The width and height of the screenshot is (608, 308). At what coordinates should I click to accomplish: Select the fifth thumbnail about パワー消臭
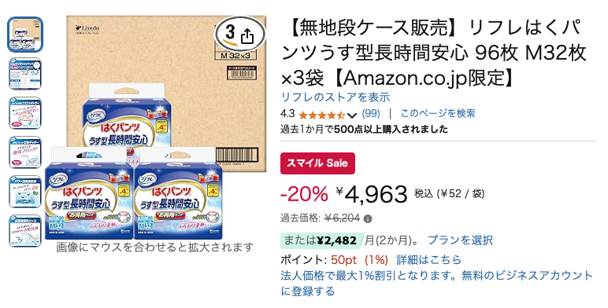(25, 192)
